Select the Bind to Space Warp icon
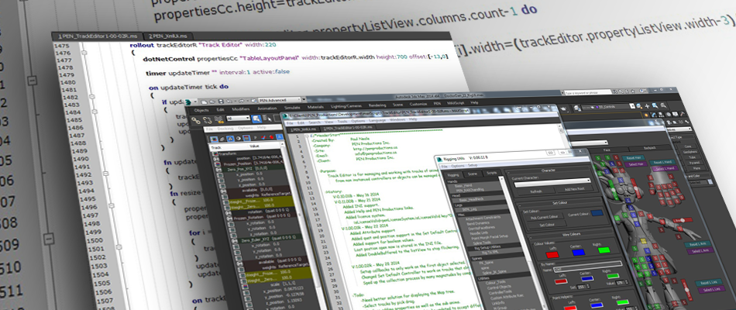The height and width of the screenshot is (310, 736). click(218, 120)
